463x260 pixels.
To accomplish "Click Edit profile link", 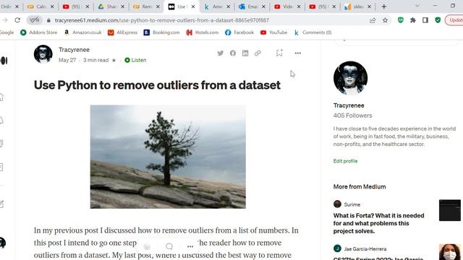I will (345, 161).
